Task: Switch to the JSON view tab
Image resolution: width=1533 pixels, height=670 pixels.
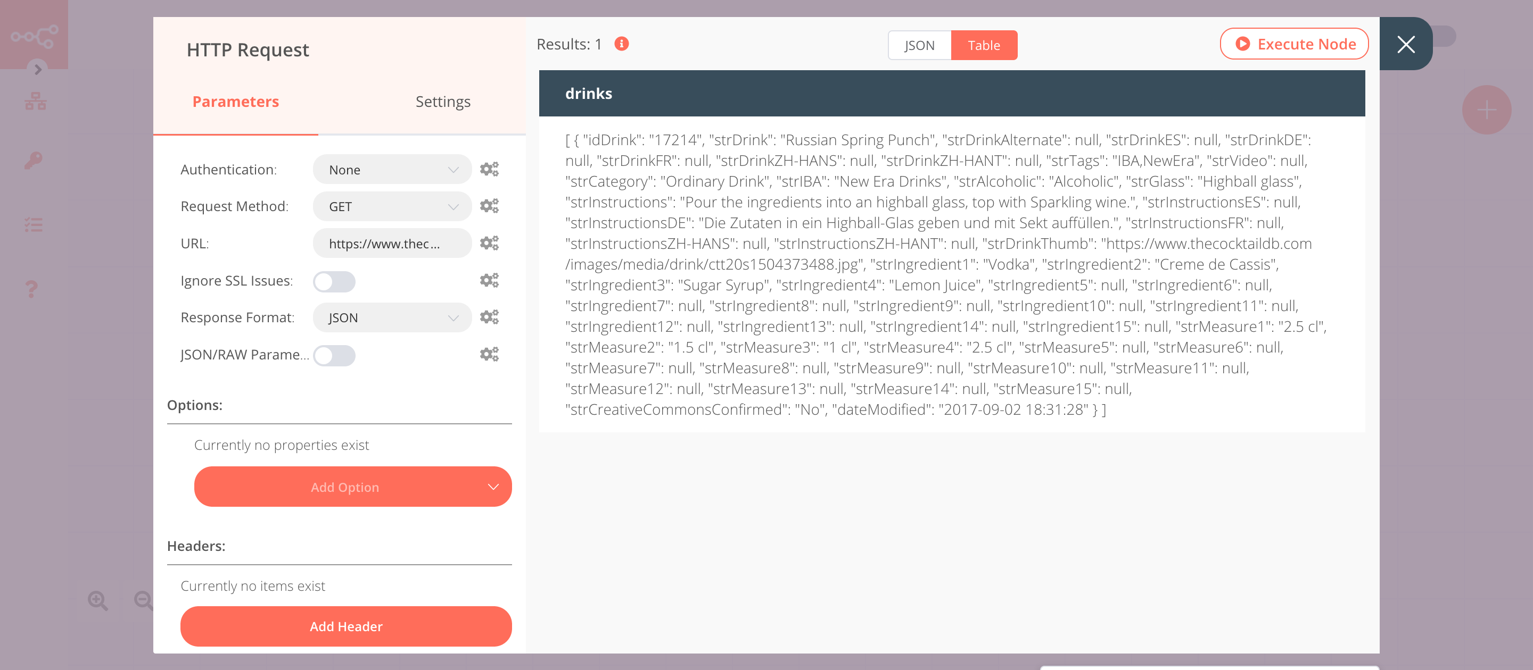Action: 917,44
